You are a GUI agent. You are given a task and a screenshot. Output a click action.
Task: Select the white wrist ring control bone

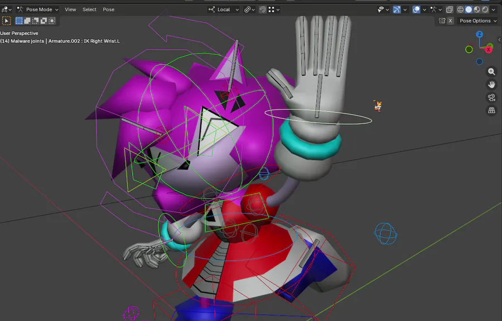[318, 117]
